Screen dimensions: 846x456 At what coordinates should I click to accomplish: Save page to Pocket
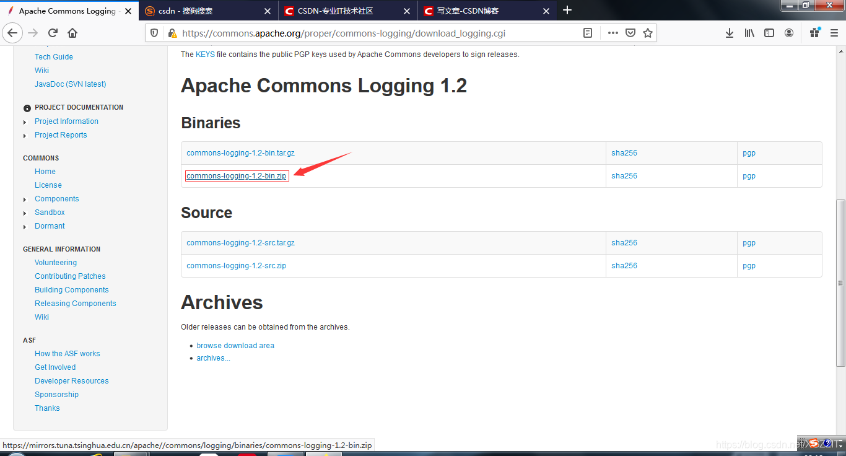click(x=630, y=33)
